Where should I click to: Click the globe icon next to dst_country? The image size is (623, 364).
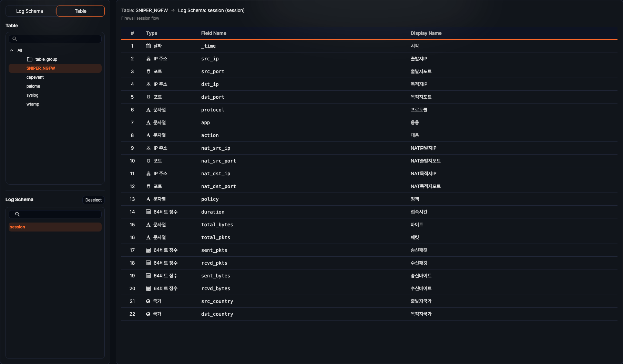[x=148, y=314]
